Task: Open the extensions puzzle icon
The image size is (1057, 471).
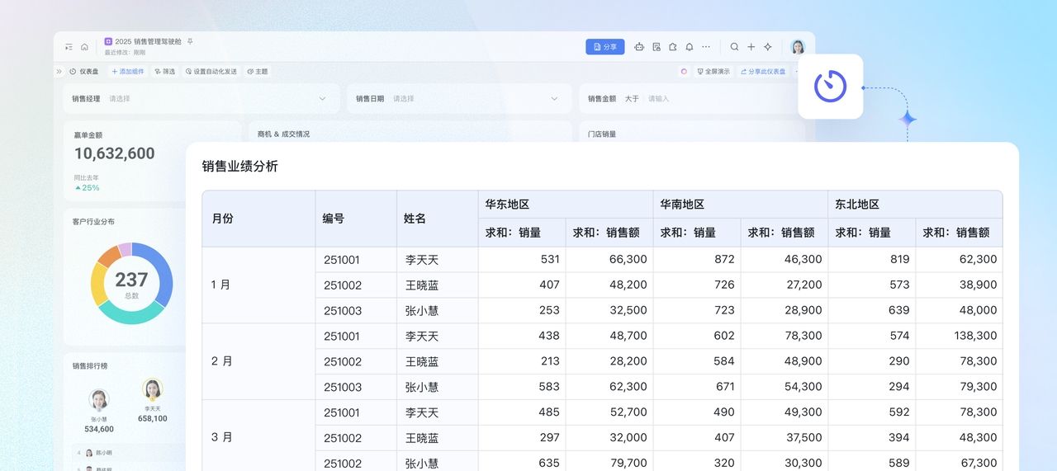Action: 673,47
